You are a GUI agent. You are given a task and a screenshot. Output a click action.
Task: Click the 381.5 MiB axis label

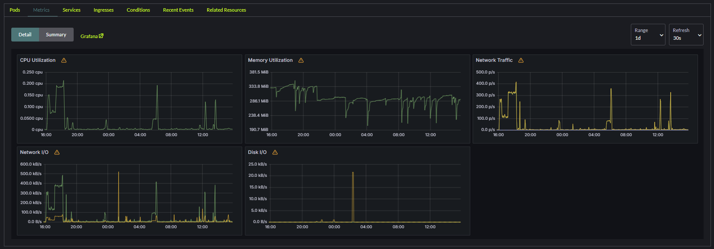[x=259, y=72]
